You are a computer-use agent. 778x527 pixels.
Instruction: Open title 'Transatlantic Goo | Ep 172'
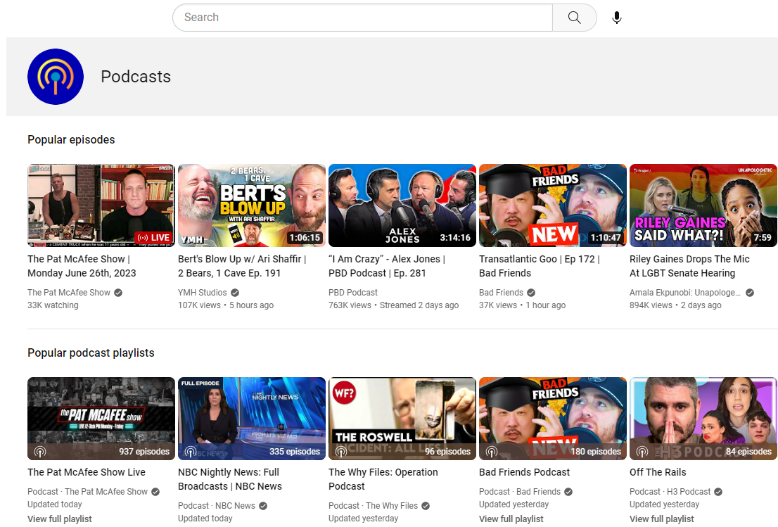click(x=540, y=266)
